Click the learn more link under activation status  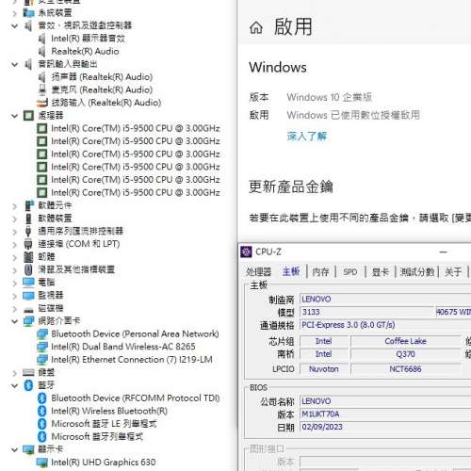tap(307, 137)
